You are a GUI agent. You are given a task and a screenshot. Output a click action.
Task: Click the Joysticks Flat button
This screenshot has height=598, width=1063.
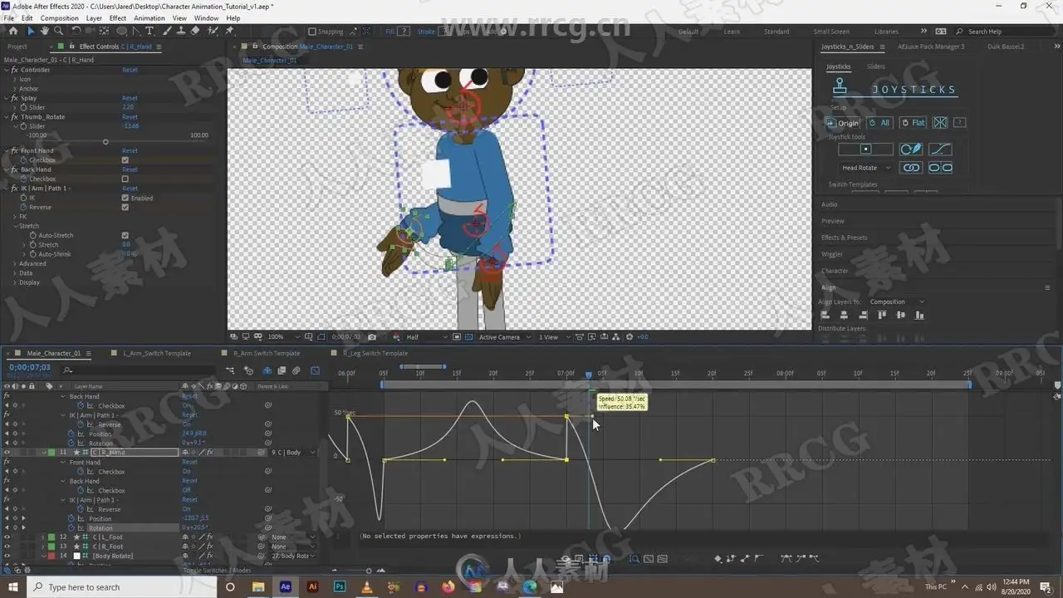pos(914,123)
